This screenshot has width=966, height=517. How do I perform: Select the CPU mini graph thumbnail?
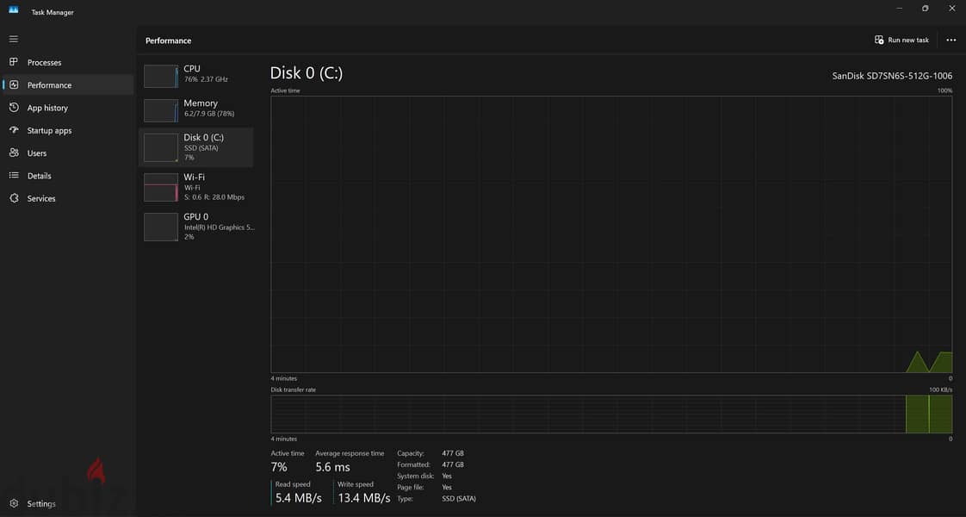[x=161, y=76]
